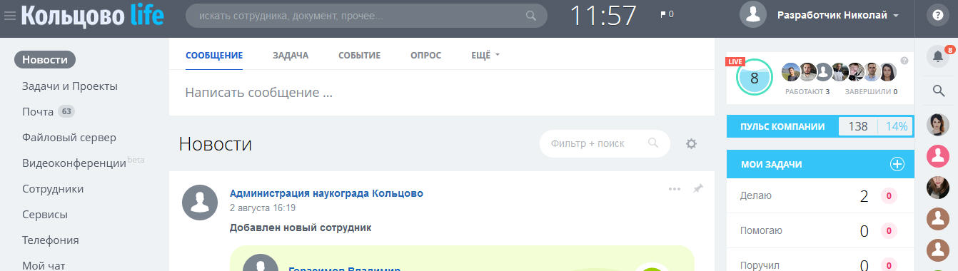Open Мой чат menu item
Screen dimensions: 958x271
tap(44, 265)
